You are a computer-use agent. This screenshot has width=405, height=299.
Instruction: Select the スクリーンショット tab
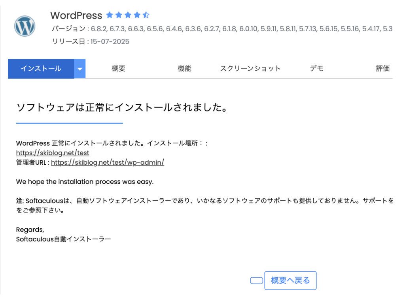(x=250, y=69)
